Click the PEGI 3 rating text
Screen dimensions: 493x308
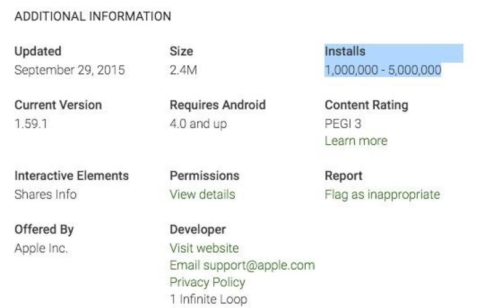(x=343, y=124)
